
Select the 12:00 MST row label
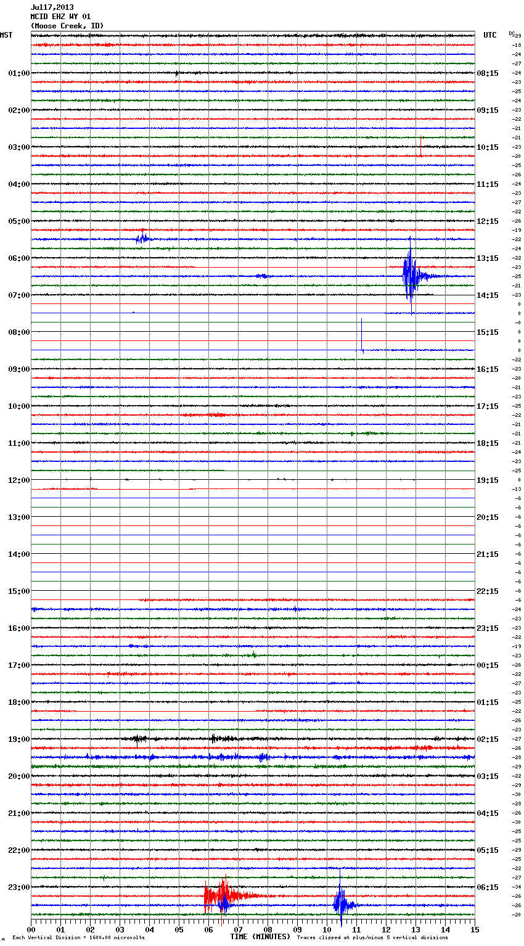tap(19, 480)
